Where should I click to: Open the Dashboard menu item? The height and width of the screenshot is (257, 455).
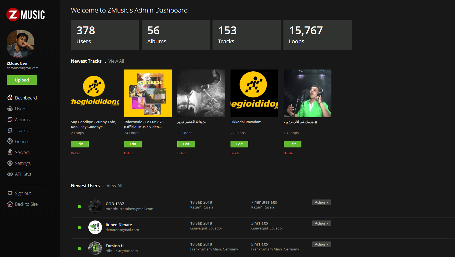[26, 98]
